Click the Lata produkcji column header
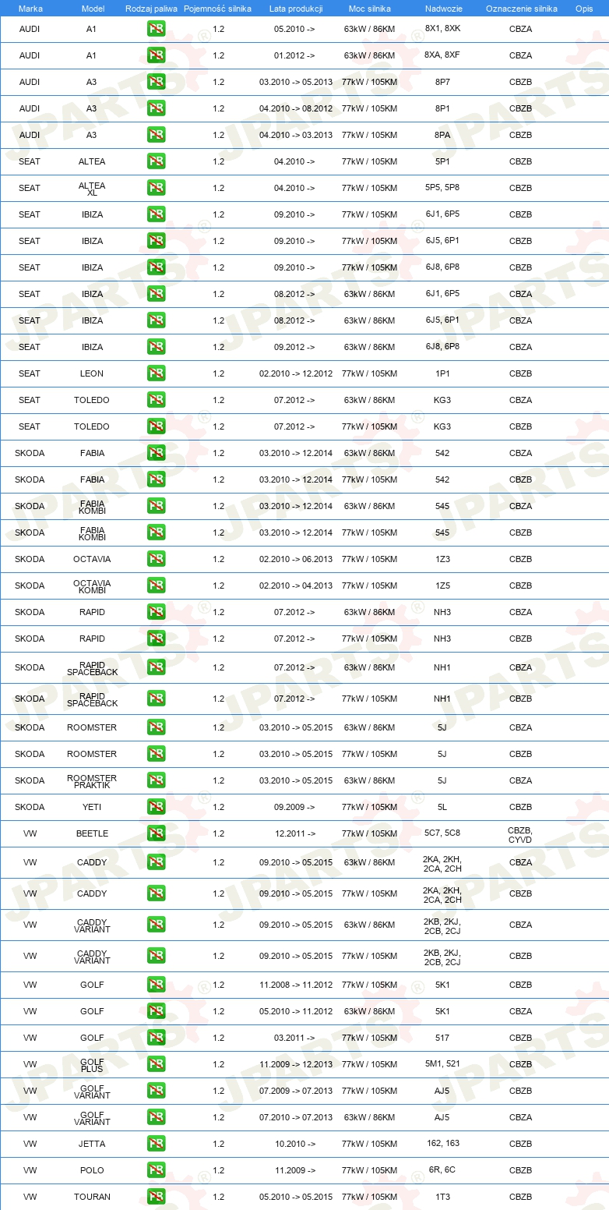Image resolution: width=609 pixels, height=1210 pixels. coord(296,9)
